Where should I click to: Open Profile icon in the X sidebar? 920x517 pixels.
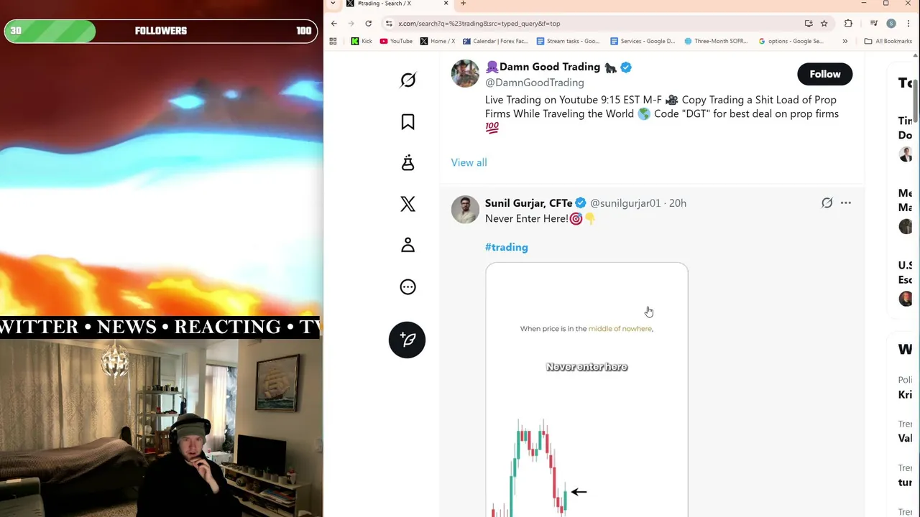(408, 246)
